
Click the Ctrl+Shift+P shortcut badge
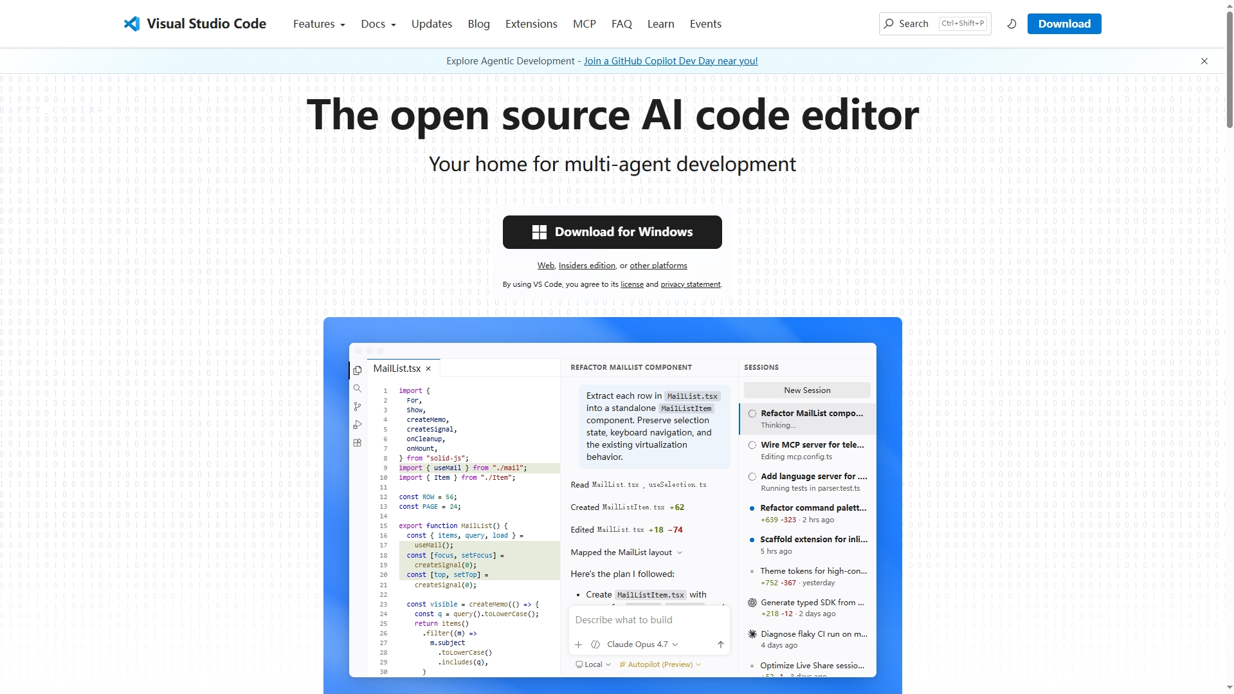(963, 23)
